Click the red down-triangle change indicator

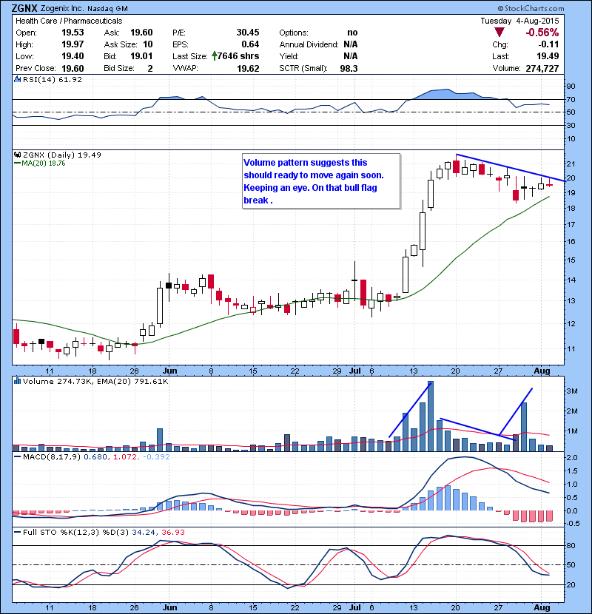point(499,32)
